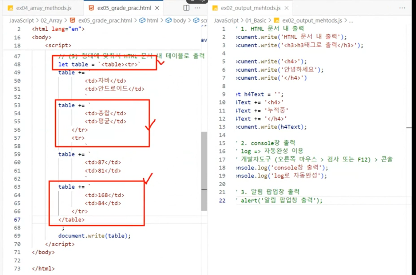Click JavaScript breadcrumb in right editor
This screenshot has width=416, height=275.
(x=226, y=20)
